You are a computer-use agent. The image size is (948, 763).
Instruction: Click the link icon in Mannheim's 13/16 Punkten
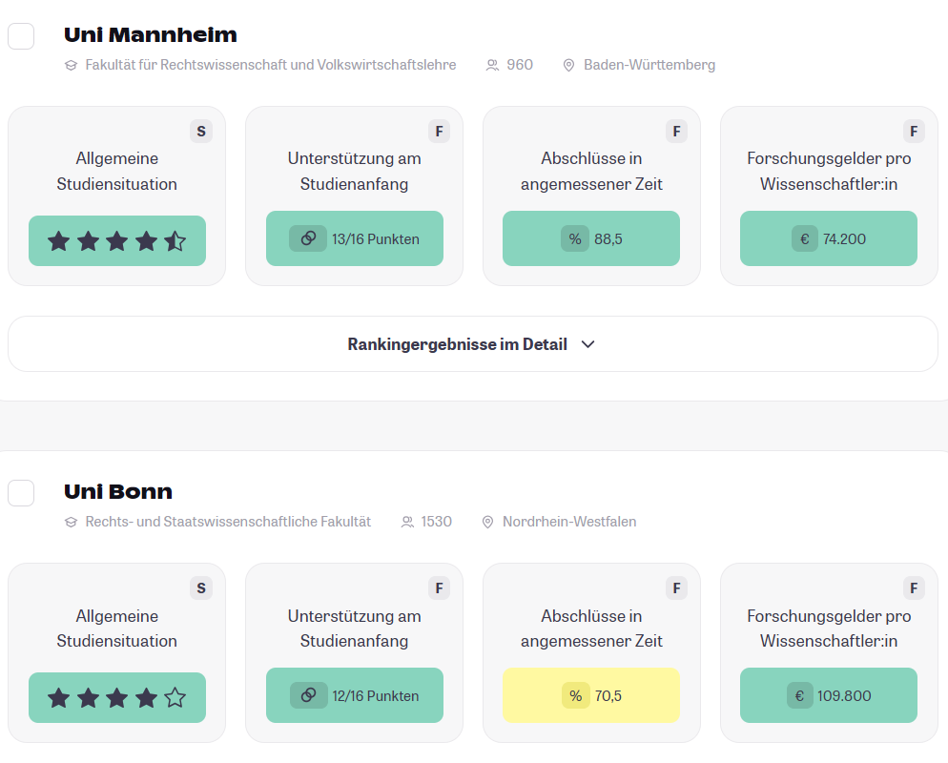(308, 238)
